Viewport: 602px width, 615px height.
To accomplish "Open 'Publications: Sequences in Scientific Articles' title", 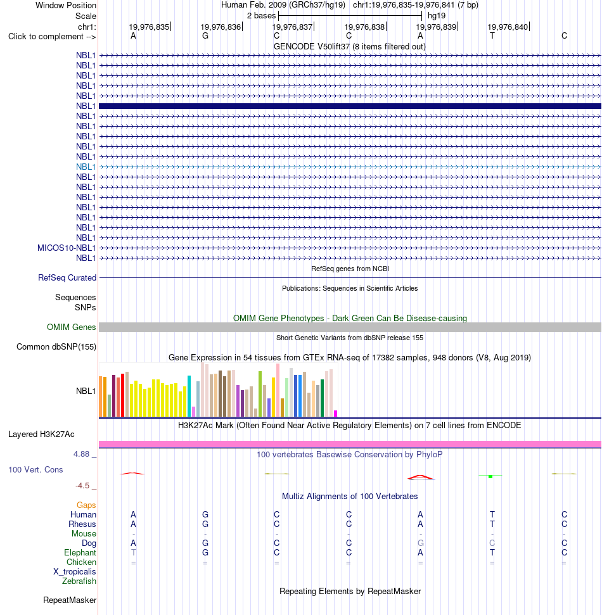I will click(350, 288).
